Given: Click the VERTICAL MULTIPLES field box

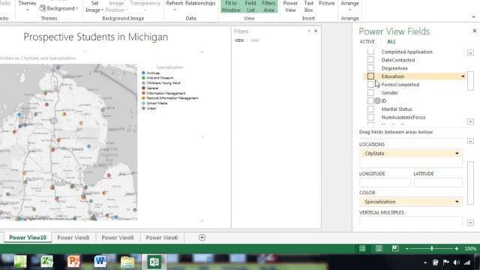Looking at the screenshot, I should [x=411, y=221].
